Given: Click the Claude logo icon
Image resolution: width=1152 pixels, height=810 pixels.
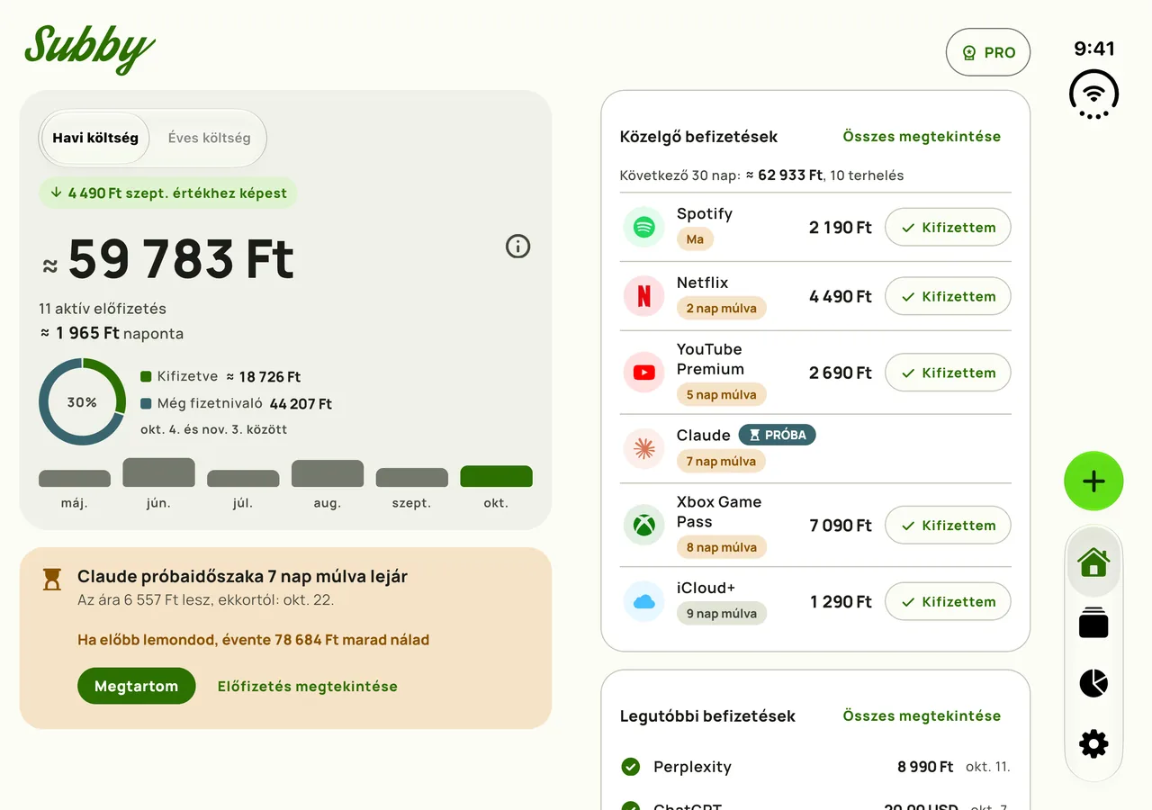Looking at the screenshot, I should tap(643, 449).
